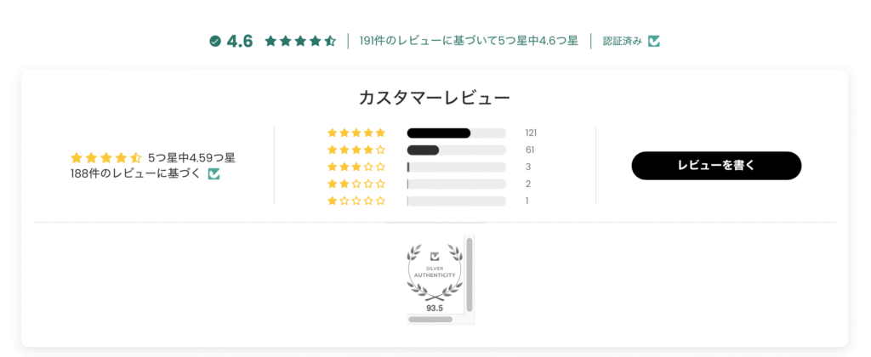This screenshot has height=357, width=871.
Task: Open the 191件のレビューに基づいて summary link
Action: coord(469,41)
